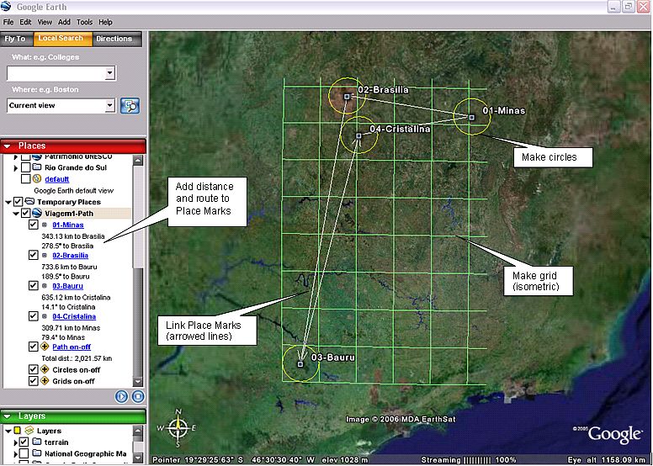Check the default view checkbox
This screenshot has height=466, width=653.
[25, 179]
